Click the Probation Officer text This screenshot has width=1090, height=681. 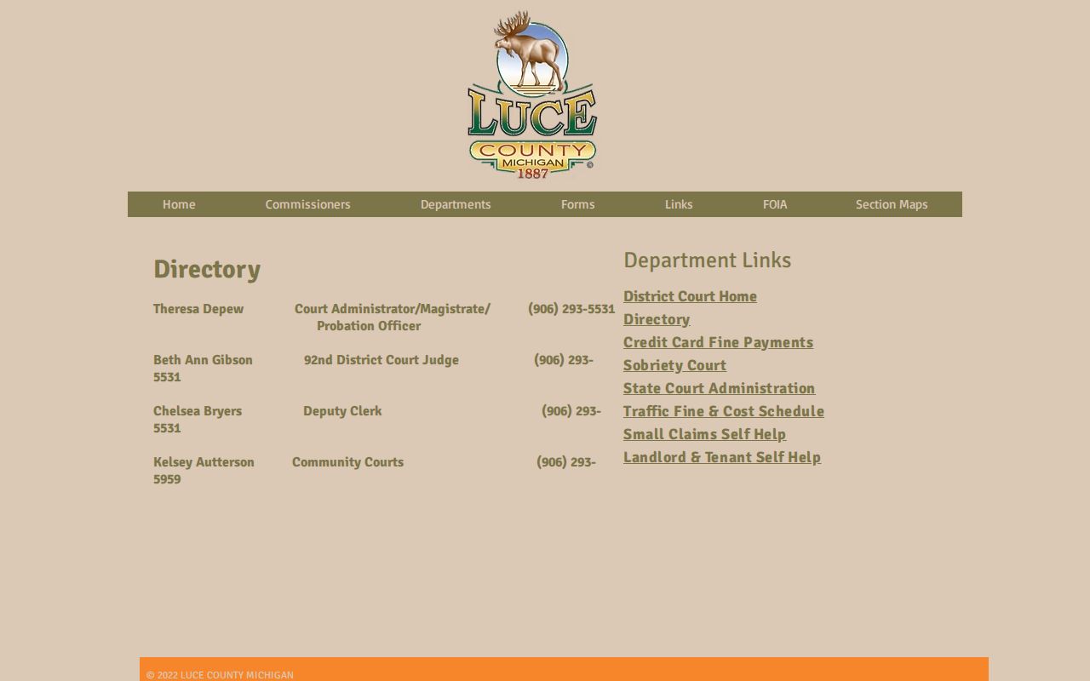[x=369, y=326]
